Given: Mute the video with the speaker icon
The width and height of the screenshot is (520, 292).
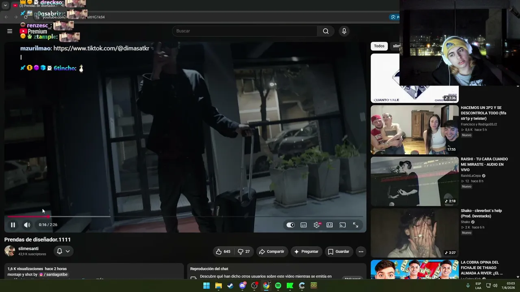Looking at the screenshot, I should pos(27,225).
